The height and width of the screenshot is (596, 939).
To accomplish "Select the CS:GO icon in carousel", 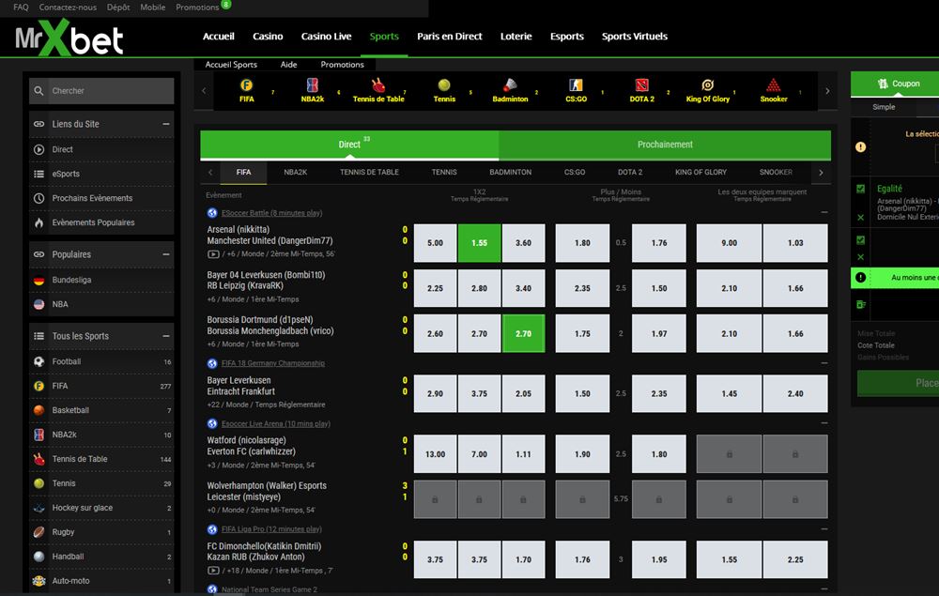I will pyautogui.click(x=576, y=85).
